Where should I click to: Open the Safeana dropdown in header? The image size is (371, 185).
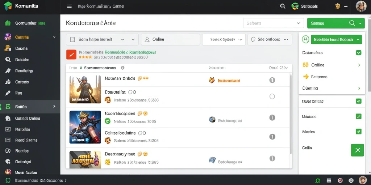274,23
